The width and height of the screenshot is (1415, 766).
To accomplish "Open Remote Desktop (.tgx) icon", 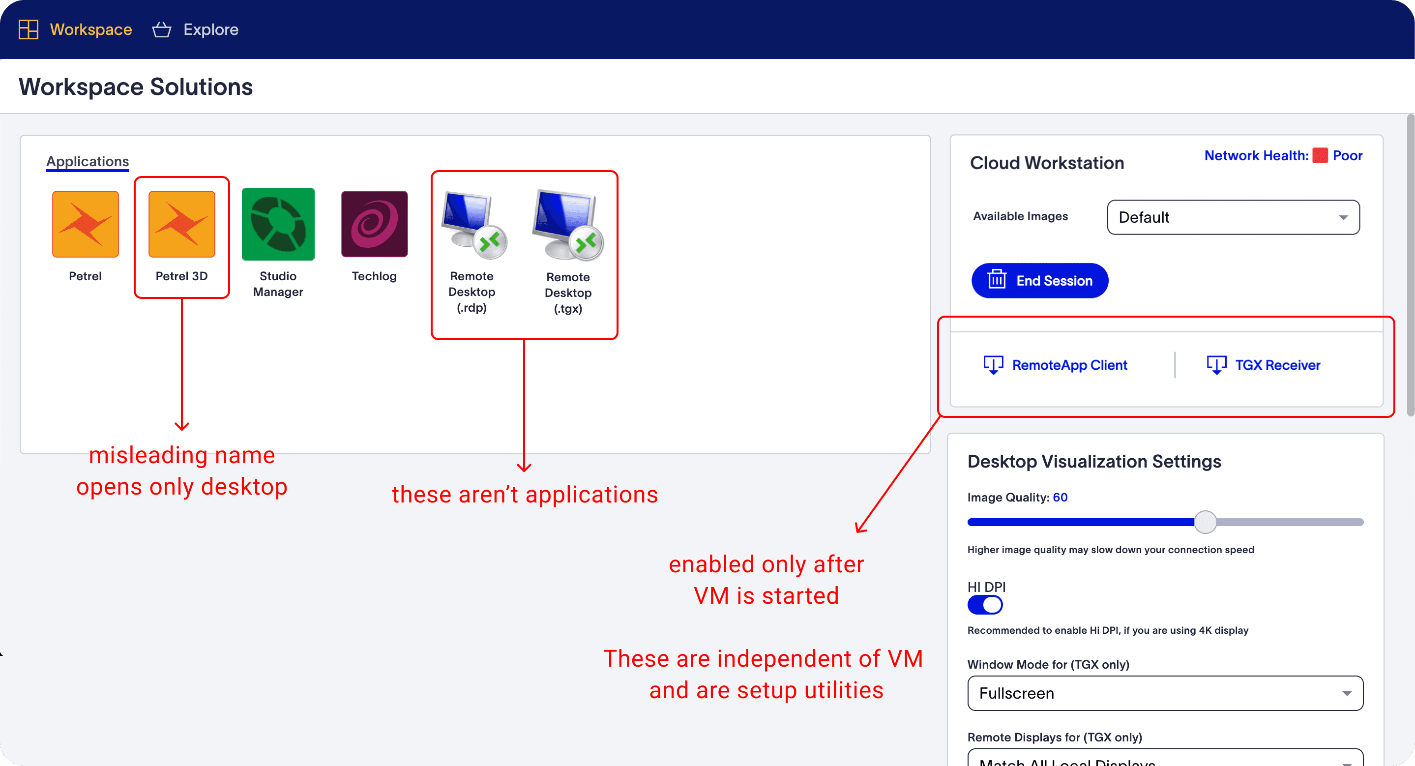I will tap(568, 225).
